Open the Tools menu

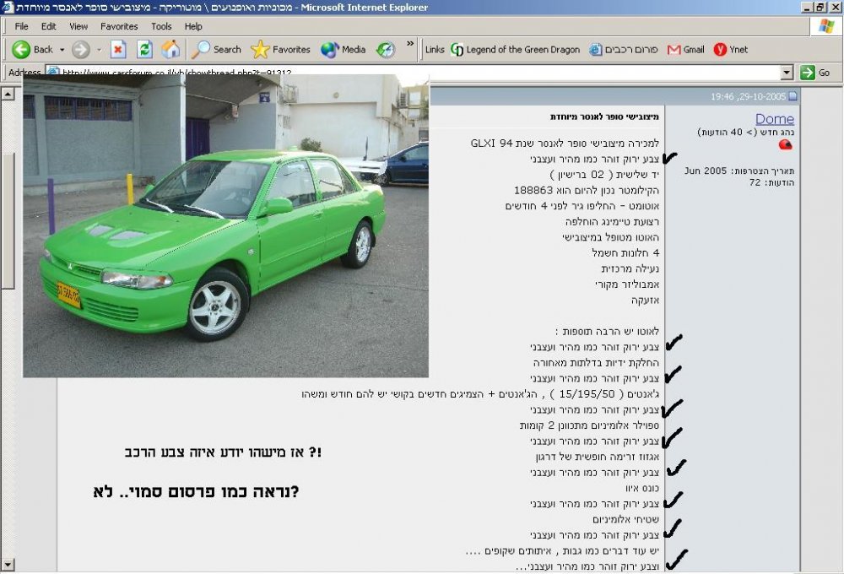click(161, 26)
